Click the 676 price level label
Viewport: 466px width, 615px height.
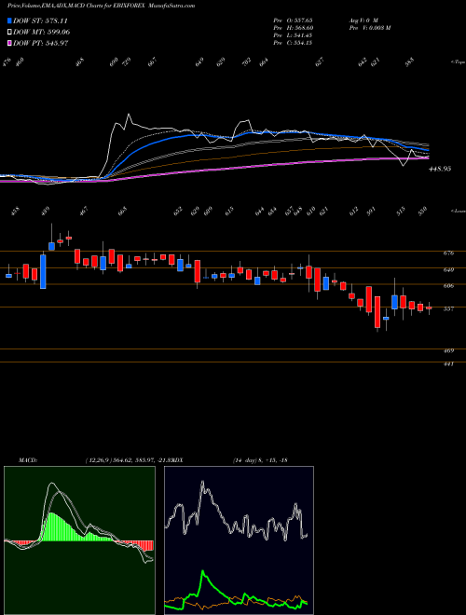(x=448, y=253)
